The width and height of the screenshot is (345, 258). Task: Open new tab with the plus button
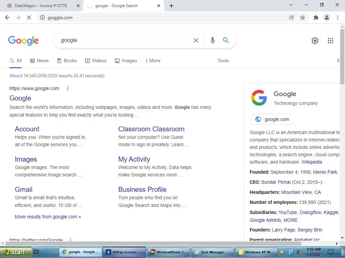point(171,6)
